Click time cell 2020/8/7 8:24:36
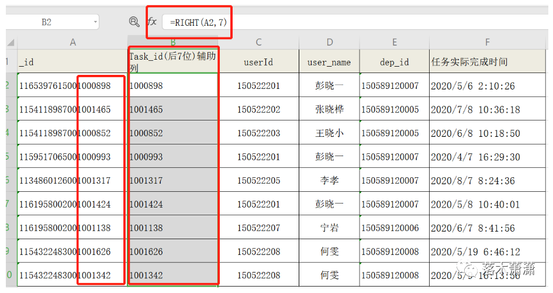The width and height of the screenshot is (553, 293). tap(488, 180)
